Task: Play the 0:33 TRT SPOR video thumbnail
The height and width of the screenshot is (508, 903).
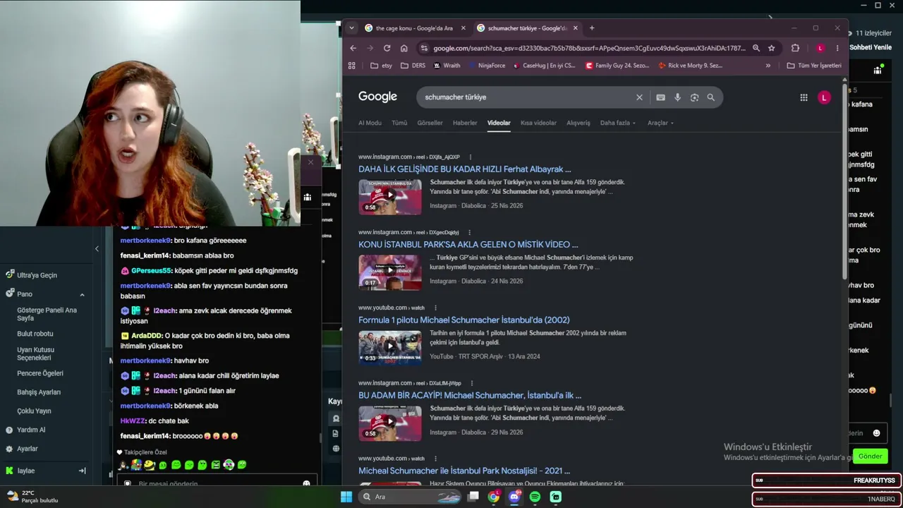Action: [x=390, y=348]
